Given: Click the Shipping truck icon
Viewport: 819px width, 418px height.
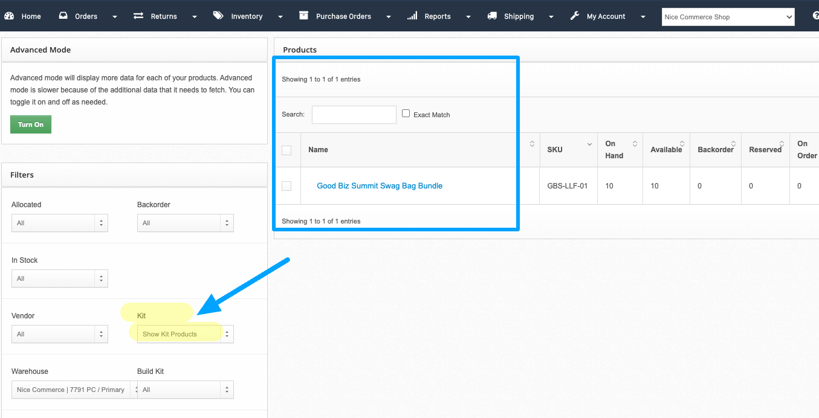Looking at the screenshot, I should tap(492, 16).
